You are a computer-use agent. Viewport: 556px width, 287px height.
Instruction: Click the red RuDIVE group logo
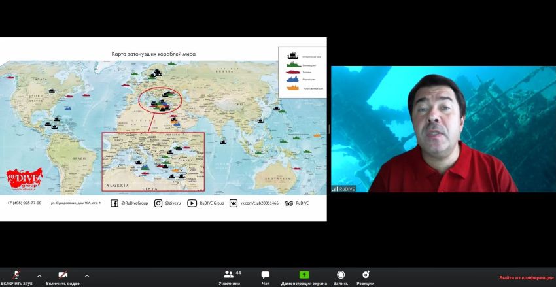tap(24, 179)
